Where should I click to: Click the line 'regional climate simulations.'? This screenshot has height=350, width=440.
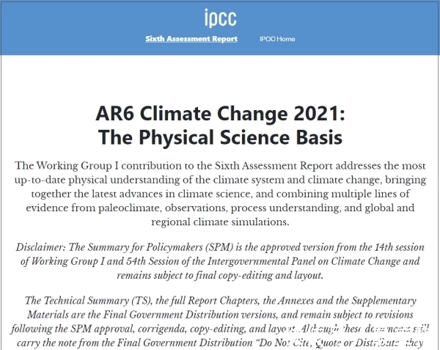[x=220, y=222]
